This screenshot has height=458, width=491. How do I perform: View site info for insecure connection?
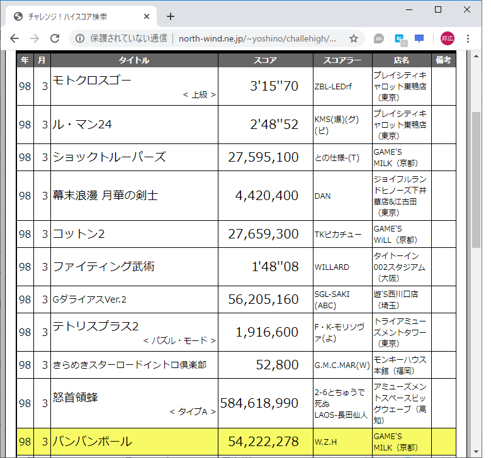pyautogui.click(x=80, y=38)
